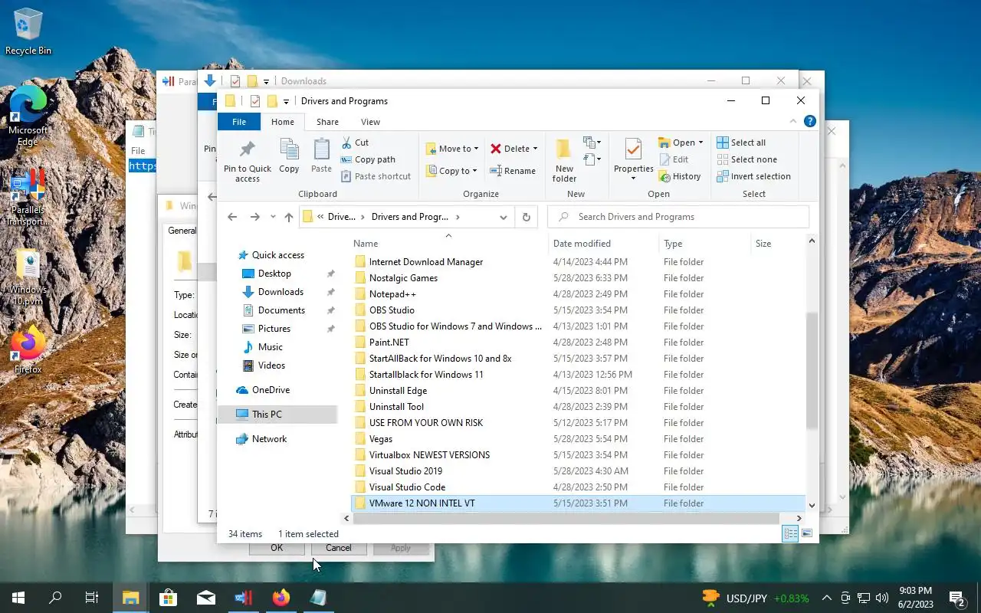Click the Copy ribbon button
Screen dimensions: 981x613
point(289,156)
